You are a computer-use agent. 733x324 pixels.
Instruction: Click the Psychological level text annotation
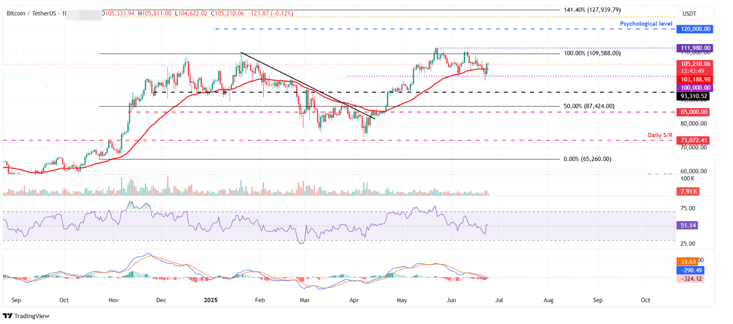(645, 23)
